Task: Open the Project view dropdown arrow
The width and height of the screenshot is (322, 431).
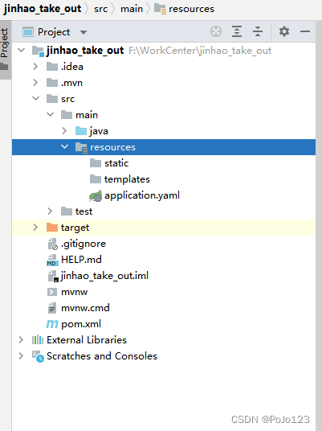Action: coord(84,32)
